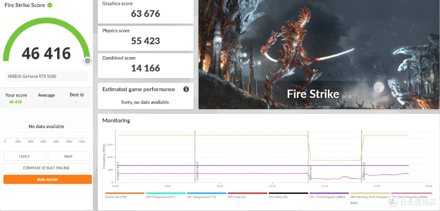This screenshot has width=440, height=211.
Task: Click the 'Sorry, no data available.' text
Action: (x=145, y=102)
